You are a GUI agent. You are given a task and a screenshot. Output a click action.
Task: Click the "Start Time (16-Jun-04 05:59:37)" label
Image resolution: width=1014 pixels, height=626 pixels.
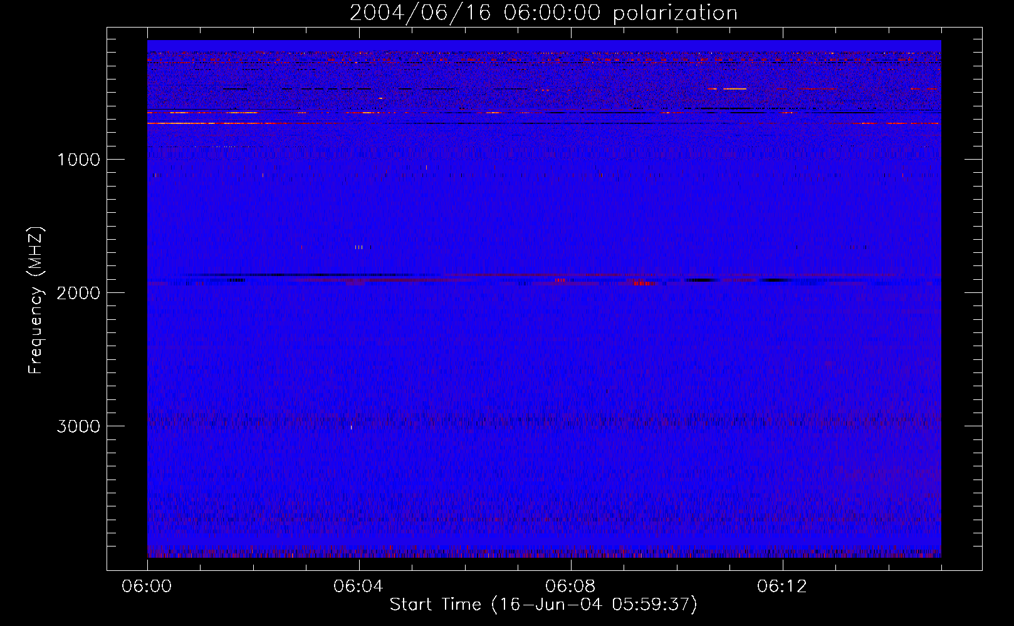(x=543, y=605)
